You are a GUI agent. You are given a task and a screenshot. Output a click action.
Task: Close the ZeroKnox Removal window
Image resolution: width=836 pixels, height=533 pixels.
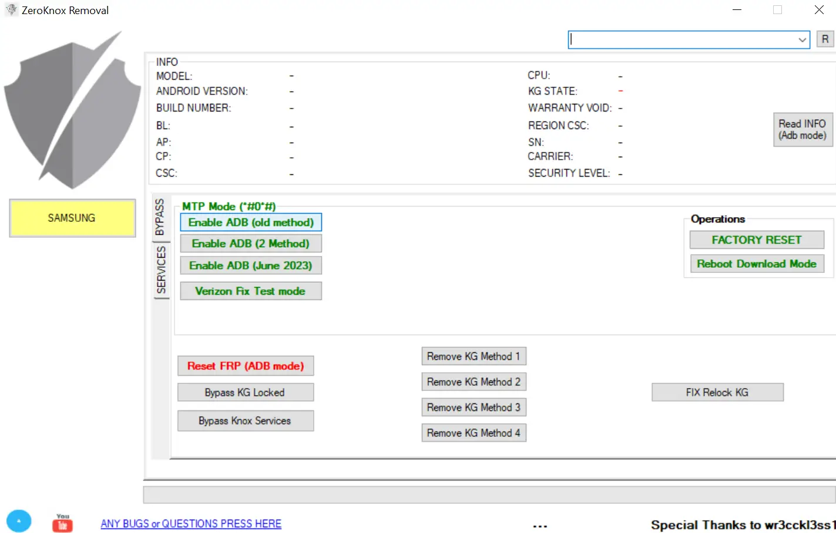click(x=818, y=10)
